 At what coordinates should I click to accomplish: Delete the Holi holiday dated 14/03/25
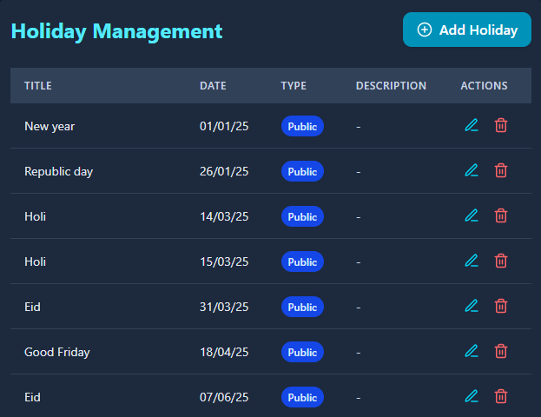click(x=501, y=216)
